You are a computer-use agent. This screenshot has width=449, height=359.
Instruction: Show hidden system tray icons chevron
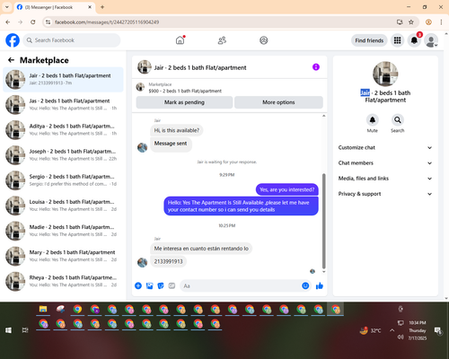point(392,330)
